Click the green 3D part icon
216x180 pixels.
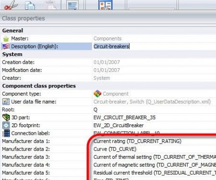point(6,118)
